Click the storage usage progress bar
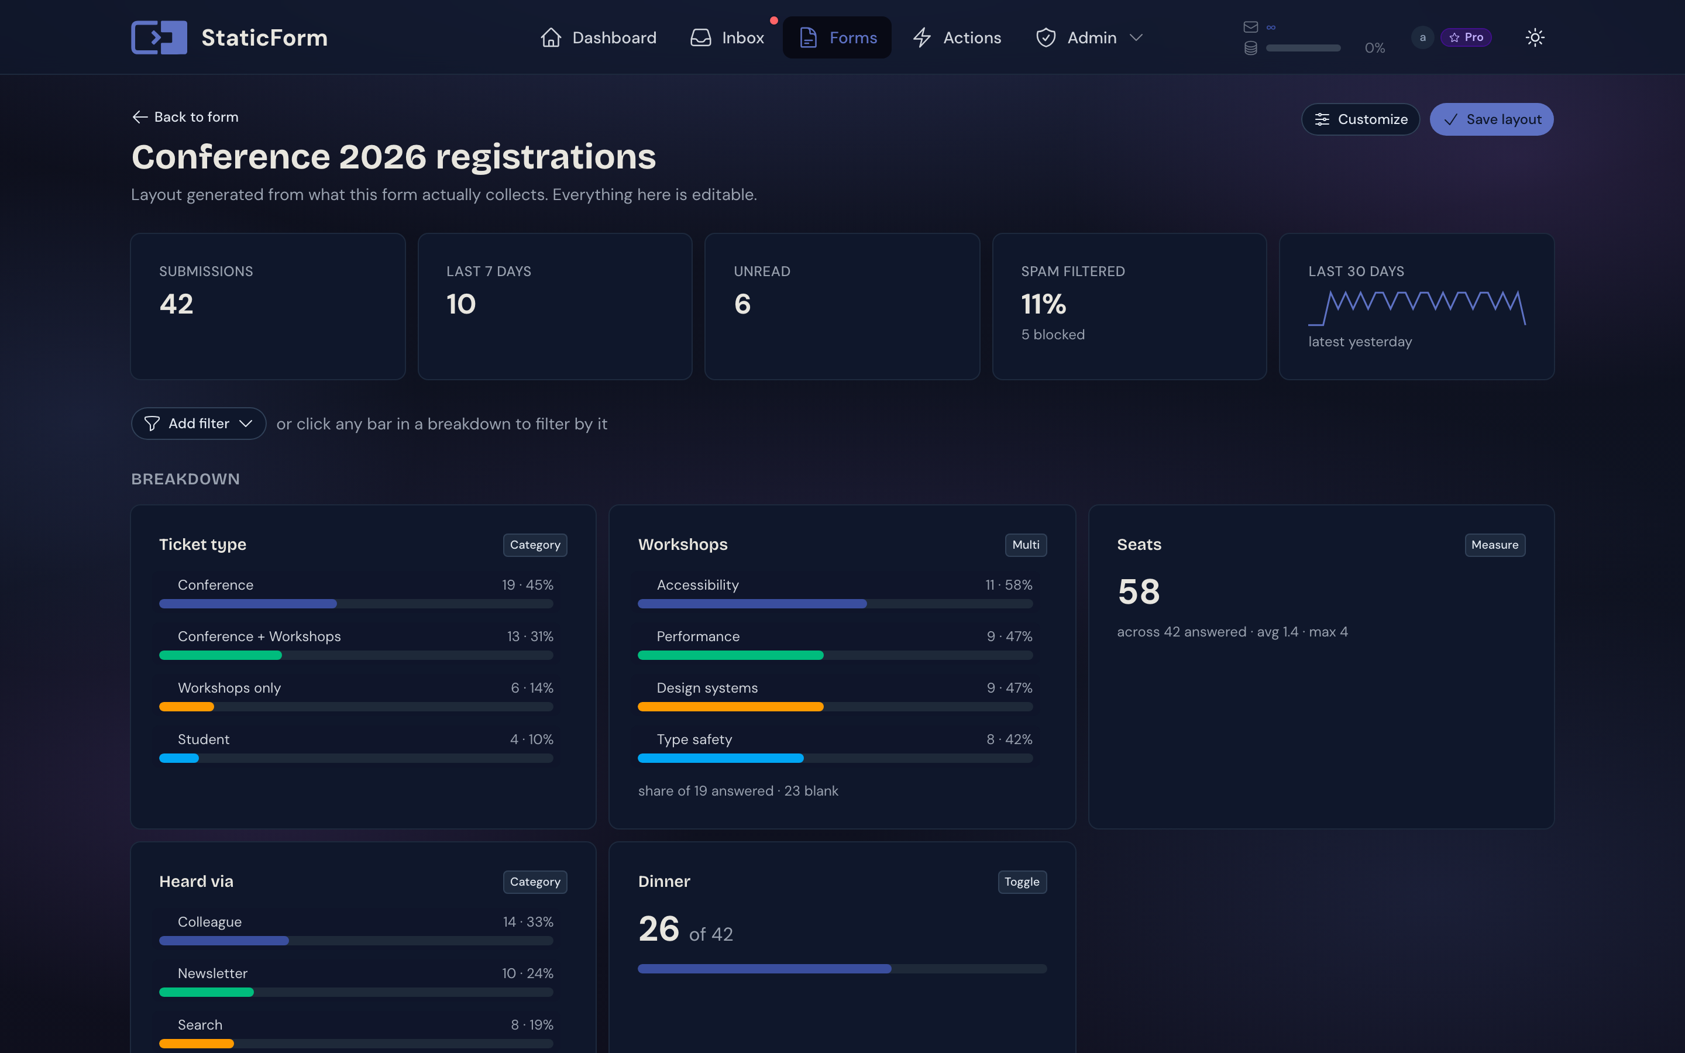This screenshot has width=1685, height=1053. click(1303, 48)
